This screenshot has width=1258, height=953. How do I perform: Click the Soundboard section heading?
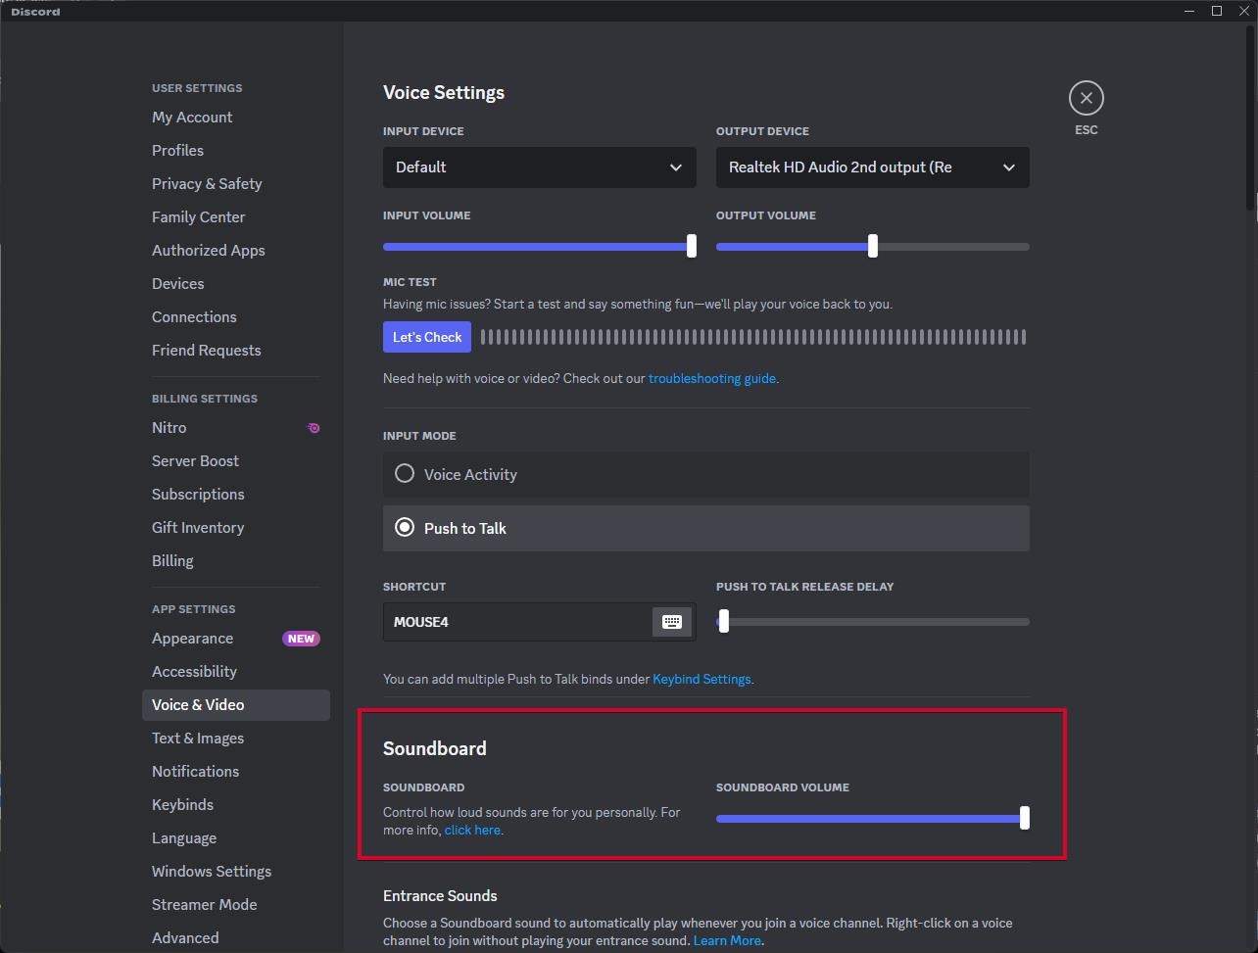[x=435, y=748]
